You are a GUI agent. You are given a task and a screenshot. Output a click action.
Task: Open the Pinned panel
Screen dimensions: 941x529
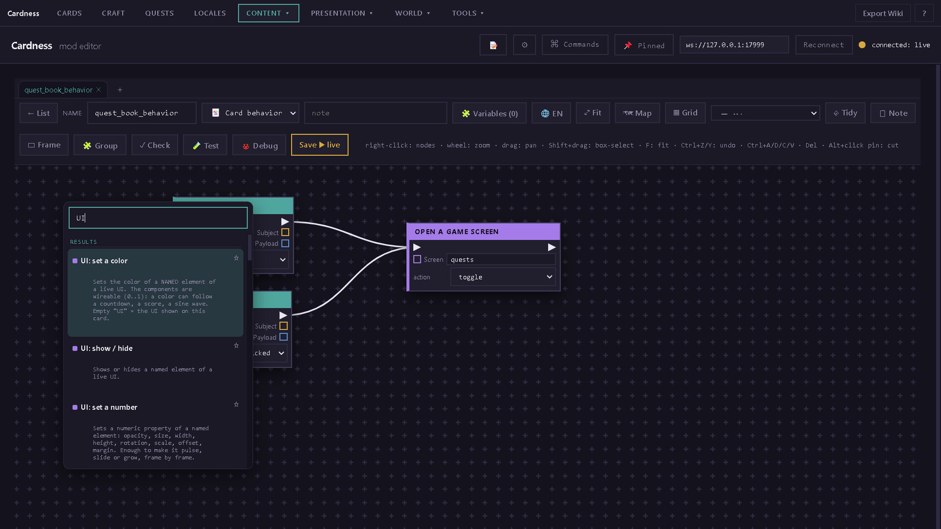pos(644,45)
